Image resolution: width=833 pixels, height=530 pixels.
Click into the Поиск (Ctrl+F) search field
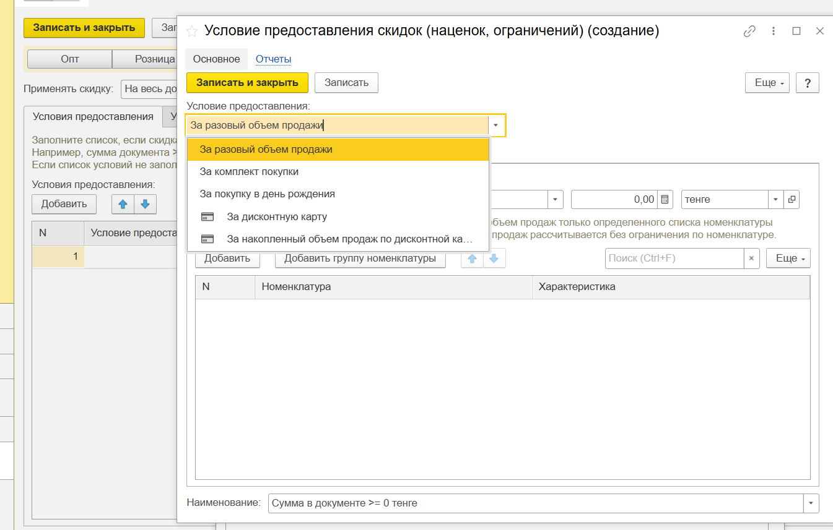[674, 259]
